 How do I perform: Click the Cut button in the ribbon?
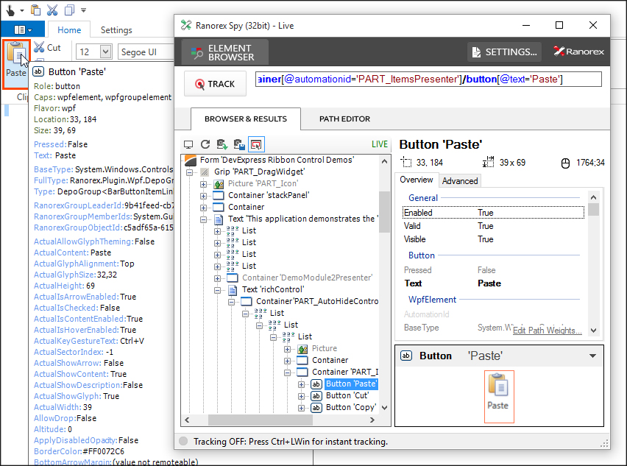(47, 48)
